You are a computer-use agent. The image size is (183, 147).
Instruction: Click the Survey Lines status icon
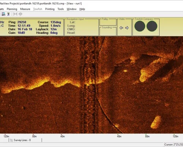tap(12, 140)
